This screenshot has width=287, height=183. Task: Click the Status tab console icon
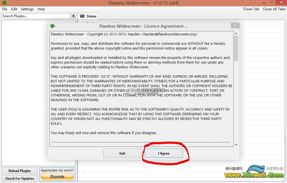(82, 16)
